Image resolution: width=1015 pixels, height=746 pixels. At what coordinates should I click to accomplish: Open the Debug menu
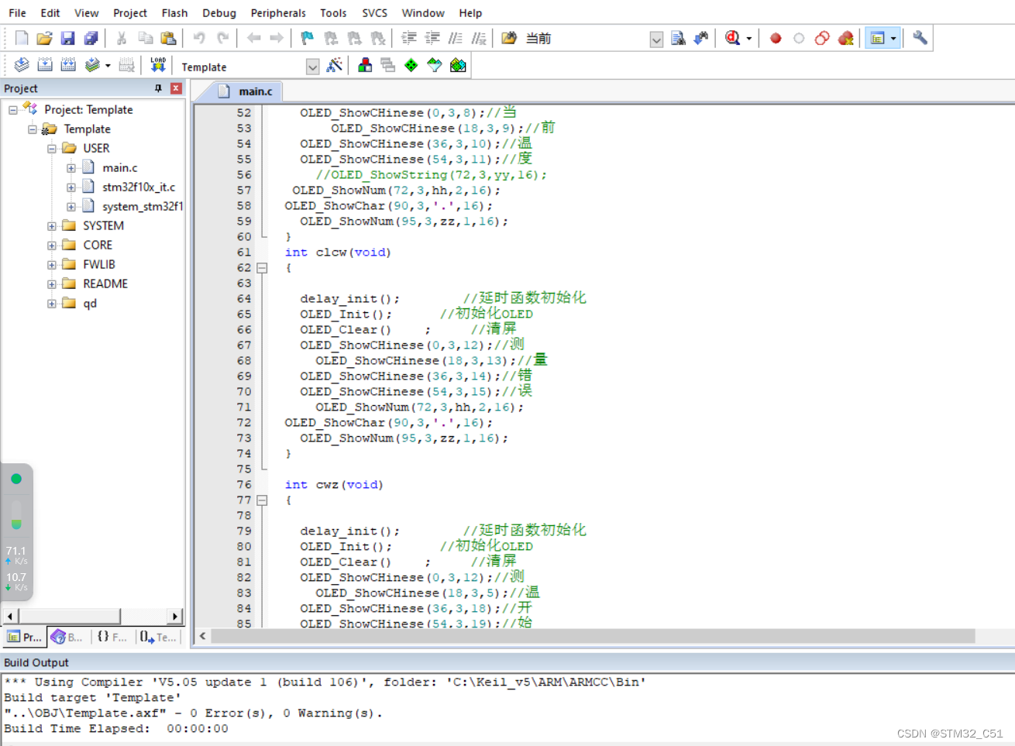(219, 13)
